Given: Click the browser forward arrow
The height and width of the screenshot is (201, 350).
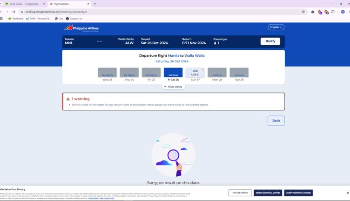Looking at the screenshot, I should point(7,12).
